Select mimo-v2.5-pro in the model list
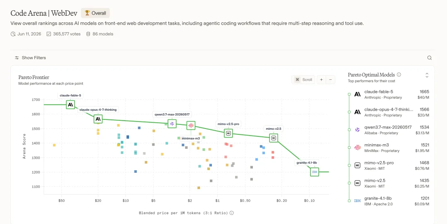 point(389,165)
